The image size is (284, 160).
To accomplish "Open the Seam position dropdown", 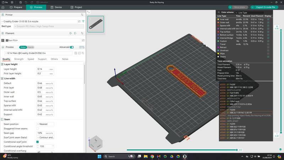I will 45,124.
